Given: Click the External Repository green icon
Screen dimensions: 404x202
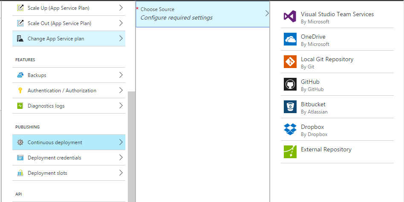Looking at the screenshot, I should [x=290, y=152].
